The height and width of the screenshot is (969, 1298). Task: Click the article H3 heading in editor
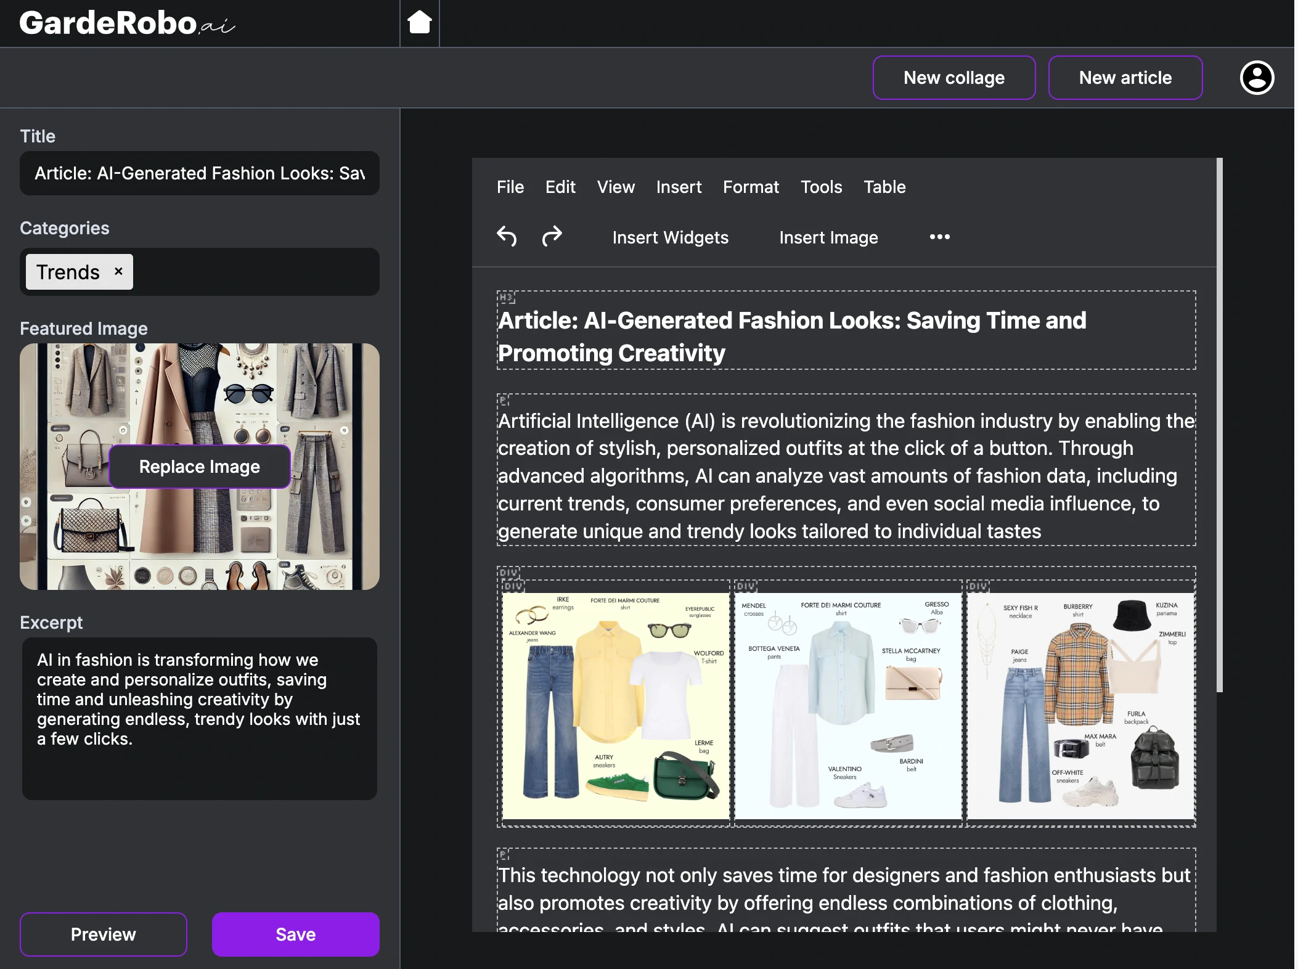[x=846, y=337]
